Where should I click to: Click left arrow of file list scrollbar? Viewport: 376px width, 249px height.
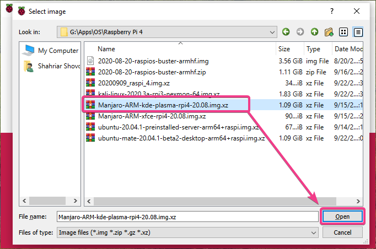click(x=89, y=201)
